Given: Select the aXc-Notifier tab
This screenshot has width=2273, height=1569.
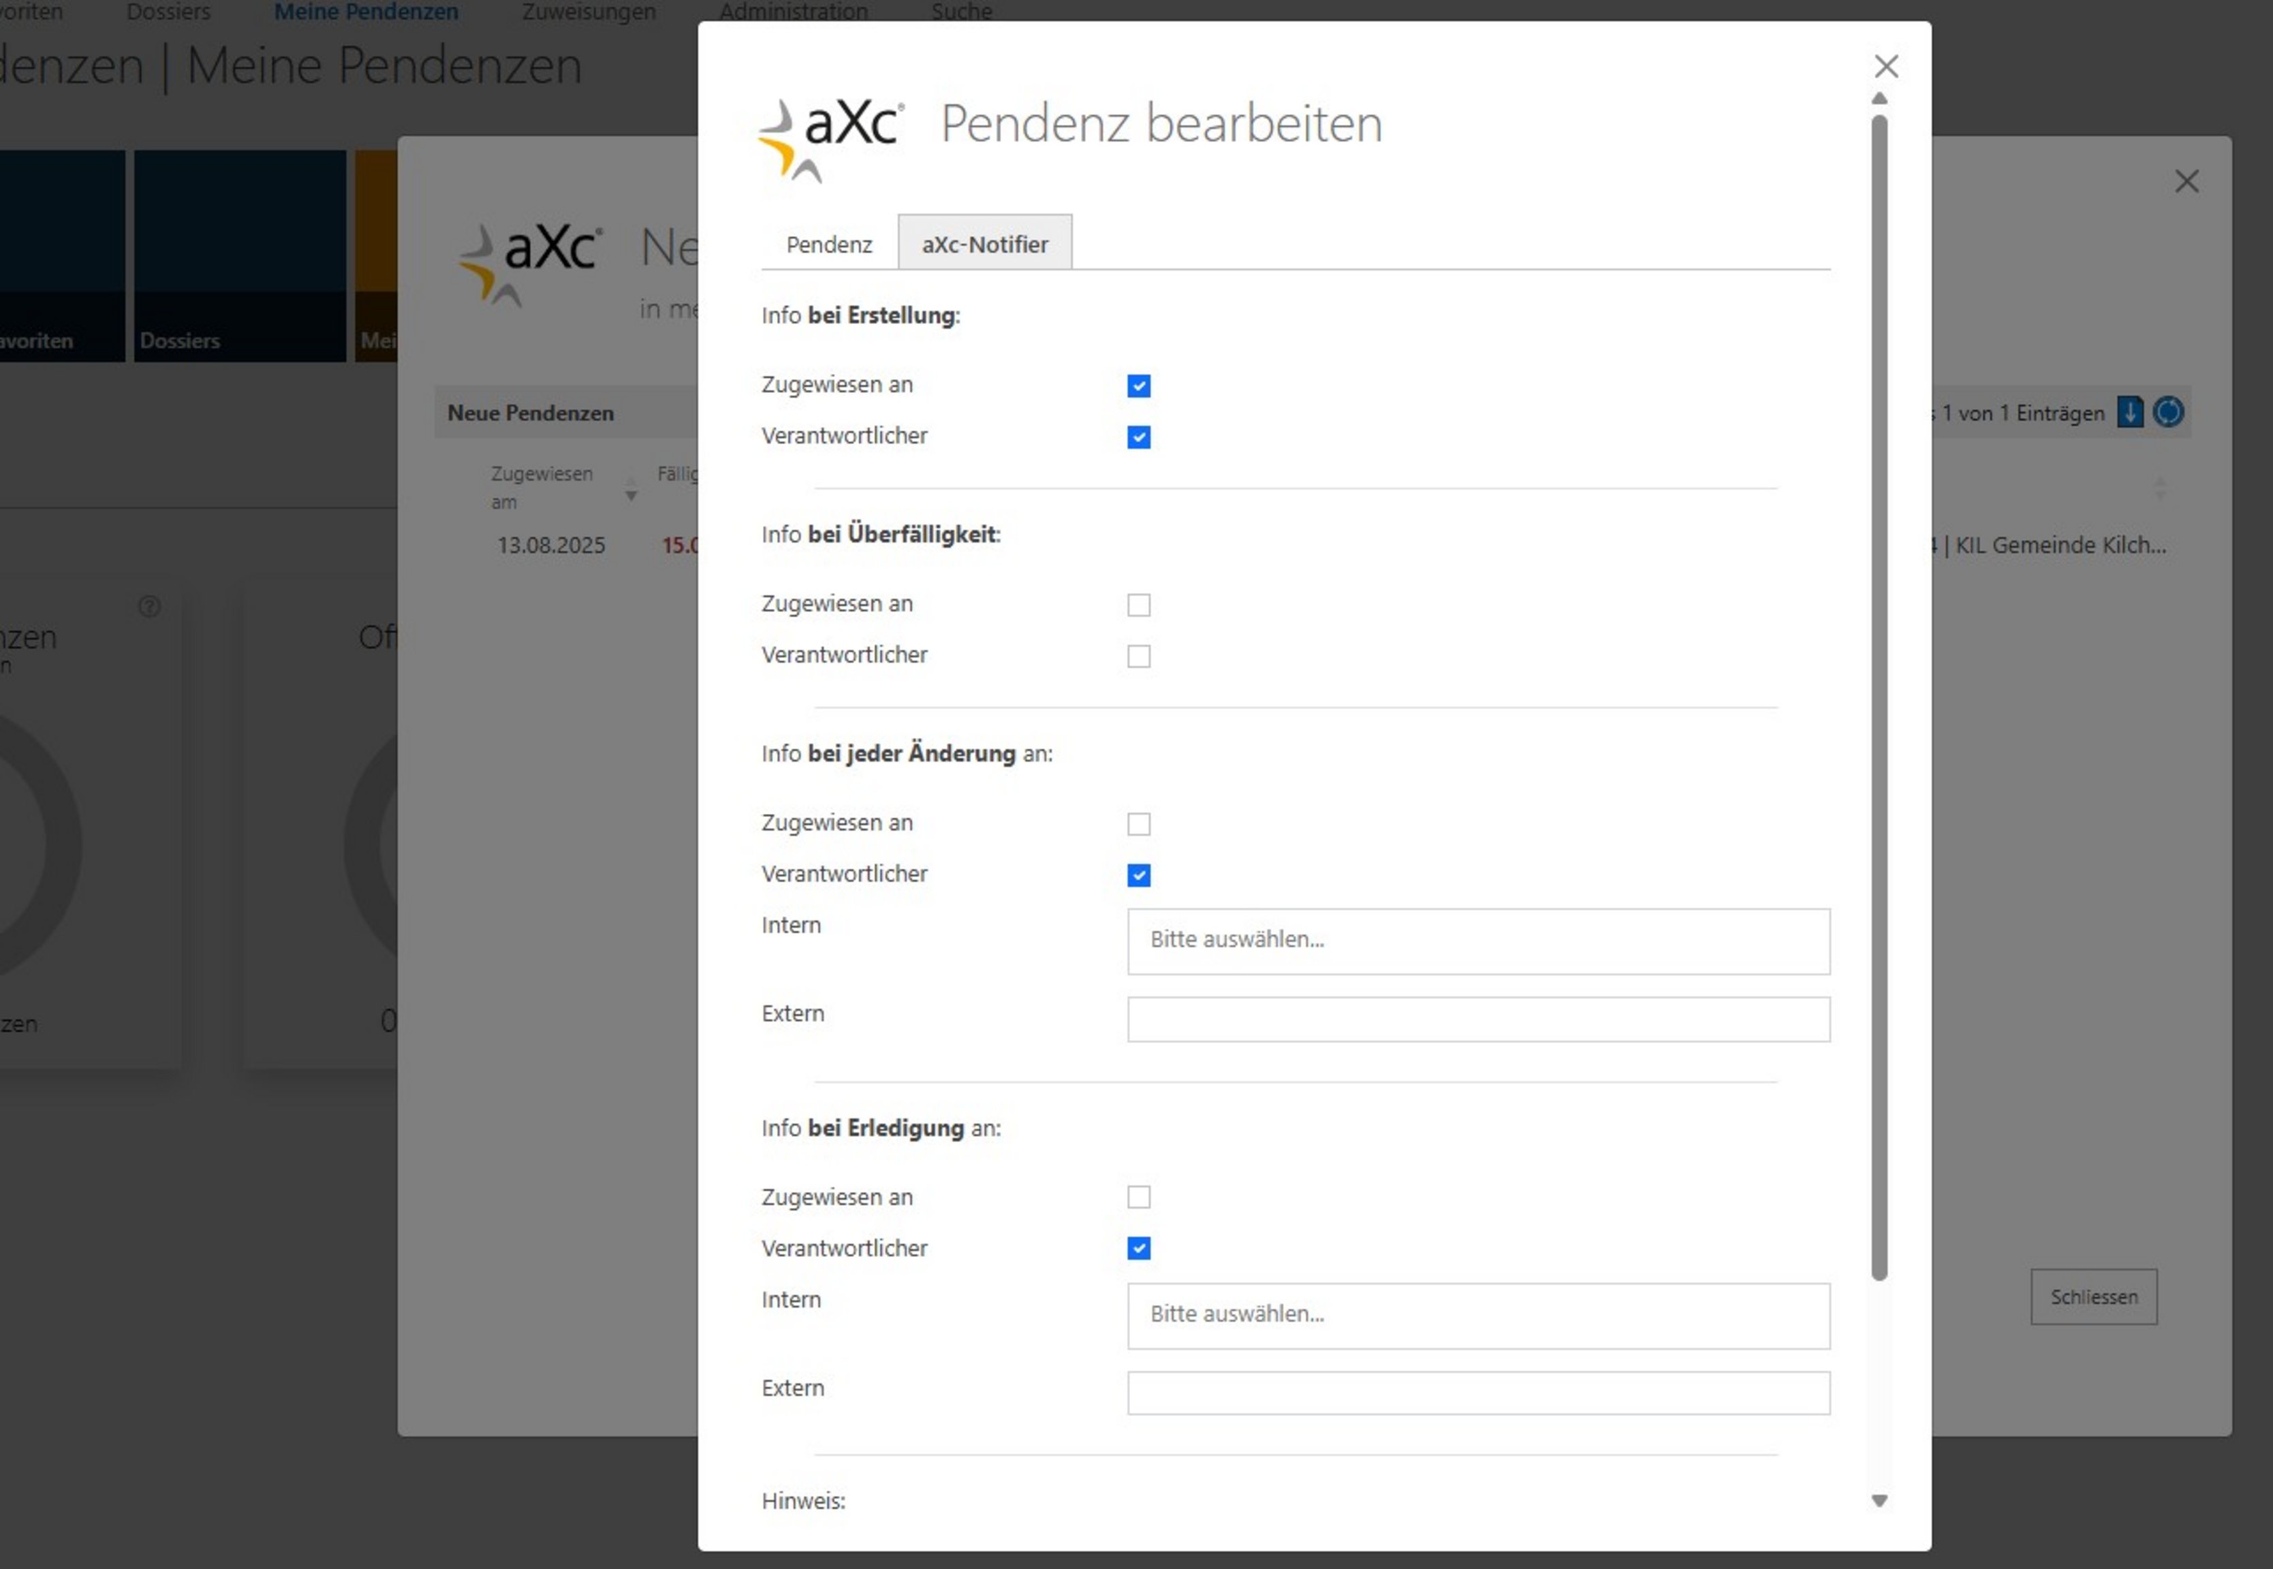Looking at the screenshot, I should point(984,244).
